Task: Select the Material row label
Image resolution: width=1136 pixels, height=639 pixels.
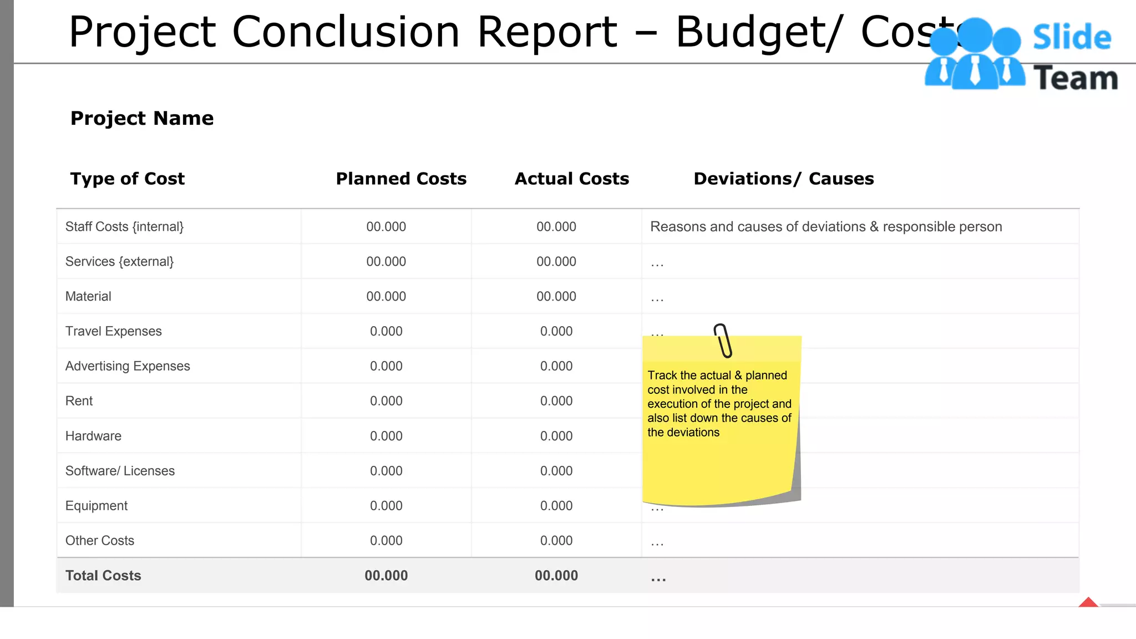Action: [x=88, y=297]
